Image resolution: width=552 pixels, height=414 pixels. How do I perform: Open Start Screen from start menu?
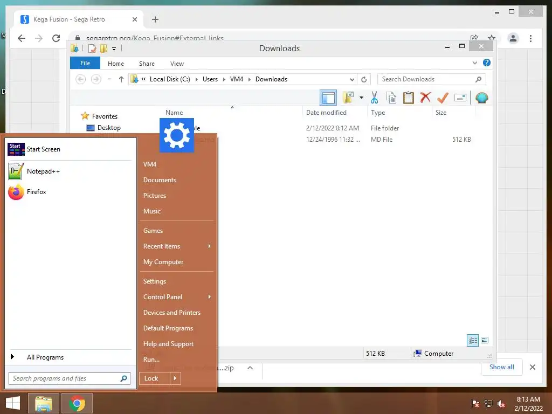(x=70, y=149)
